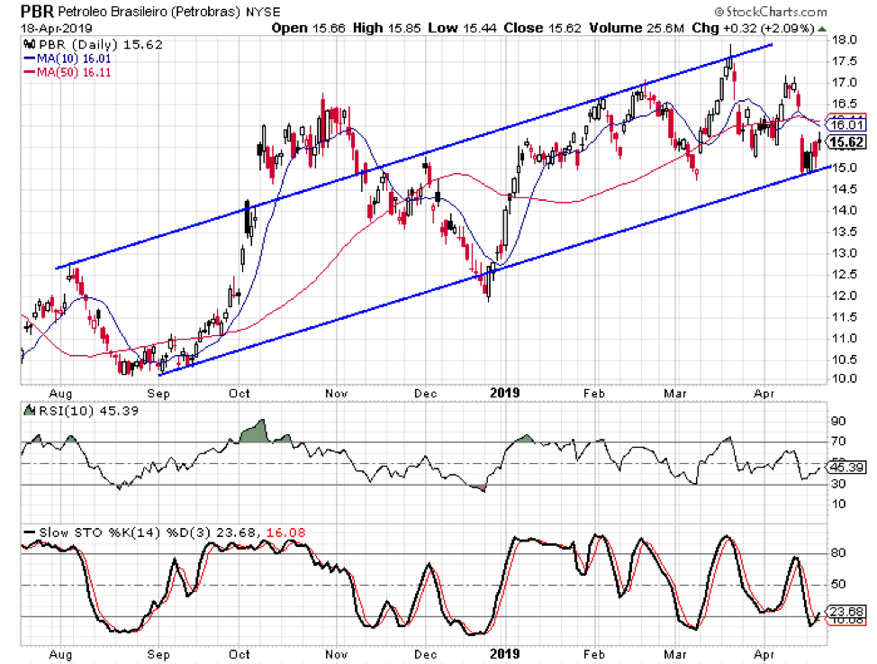Click the NYSE exchange label
This screenshot has width=877, height=664.
264,12
